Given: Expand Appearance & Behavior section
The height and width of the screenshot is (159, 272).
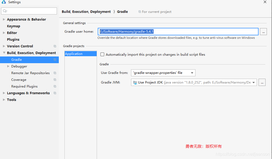Looking at the screenshot, I should [4, 19].
